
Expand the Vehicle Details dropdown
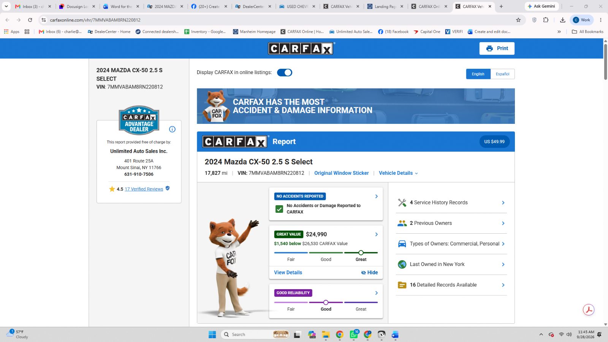398,173
